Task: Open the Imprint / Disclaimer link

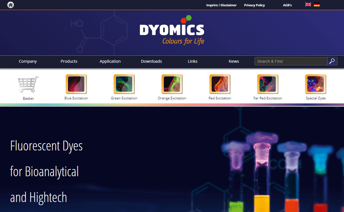Action: pyautogui.click(x=221, y=5)
